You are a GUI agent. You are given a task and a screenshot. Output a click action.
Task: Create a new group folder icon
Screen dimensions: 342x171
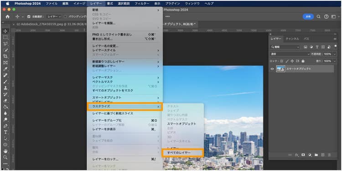point(316,155)
